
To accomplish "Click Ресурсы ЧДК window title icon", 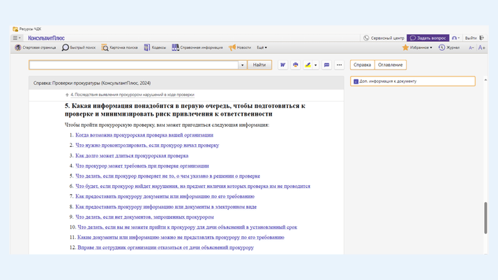I will tap(15, 29).
